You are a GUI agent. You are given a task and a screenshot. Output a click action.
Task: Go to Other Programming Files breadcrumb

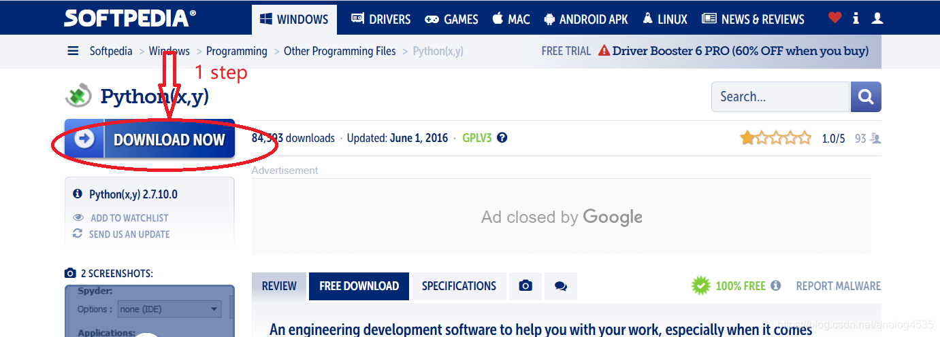click(x=340, y=51)
